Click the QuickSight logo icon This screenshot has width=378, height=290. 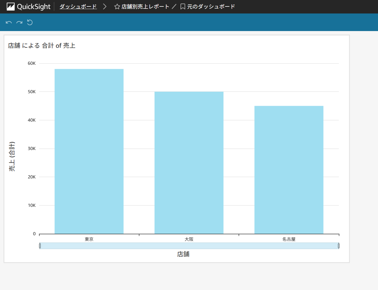11,6
